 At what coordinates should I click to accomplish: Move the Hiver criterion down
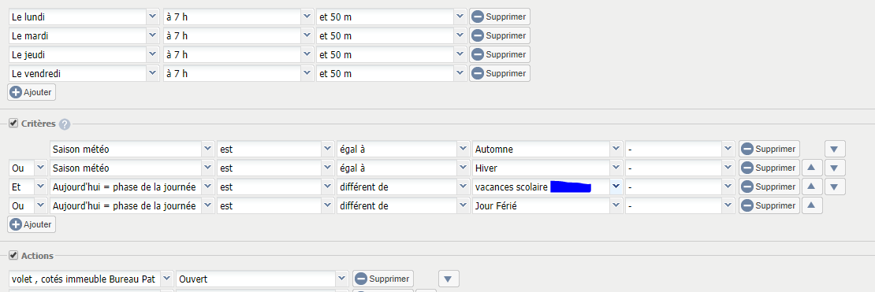tap(835, 168)
